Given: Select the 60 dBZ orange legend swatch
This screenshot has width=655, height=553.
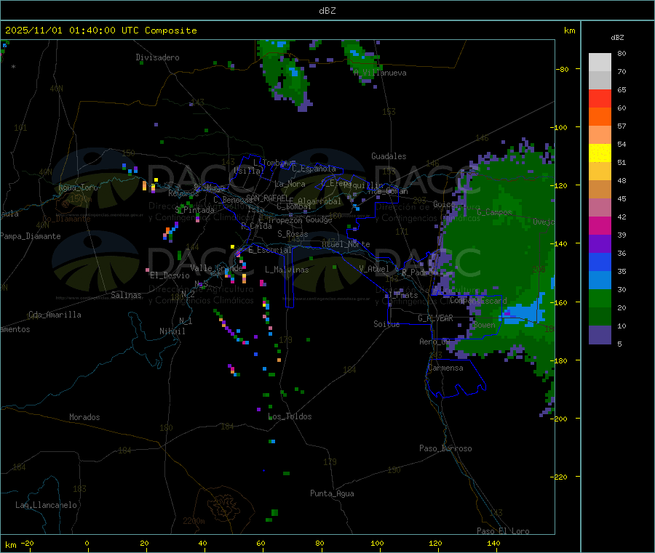Looking at the screenshot, I should tap(600, 117).
